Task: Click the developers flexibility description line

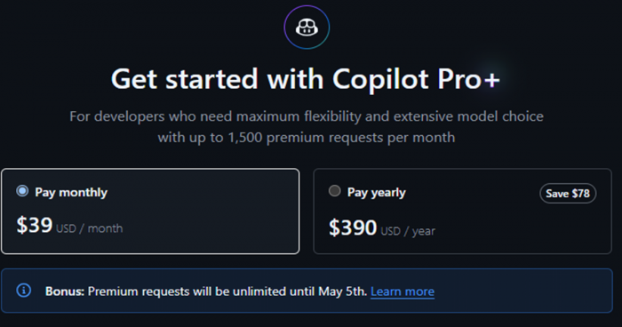Action: pyautogui.click(x=307, y=116)
